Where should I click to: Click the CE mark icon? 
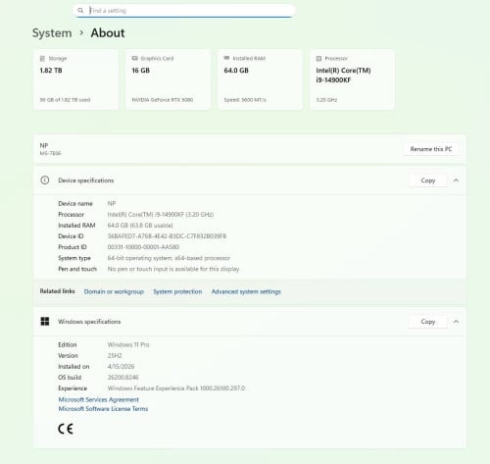pyautogui.click(x=66, y=429)
